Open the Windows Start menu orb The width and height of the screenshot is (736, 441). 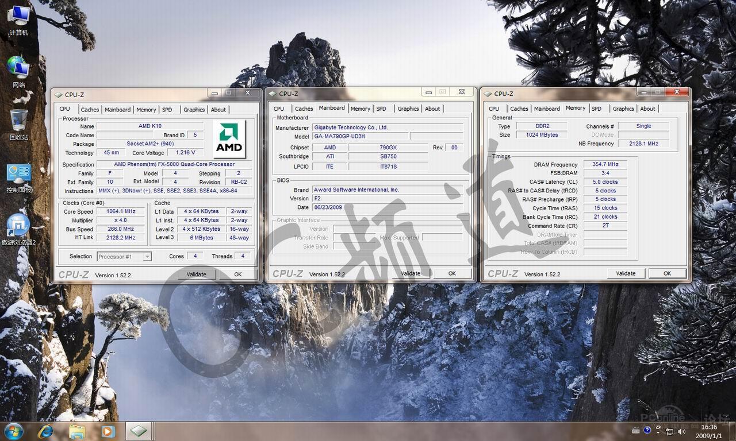point(13,431)
